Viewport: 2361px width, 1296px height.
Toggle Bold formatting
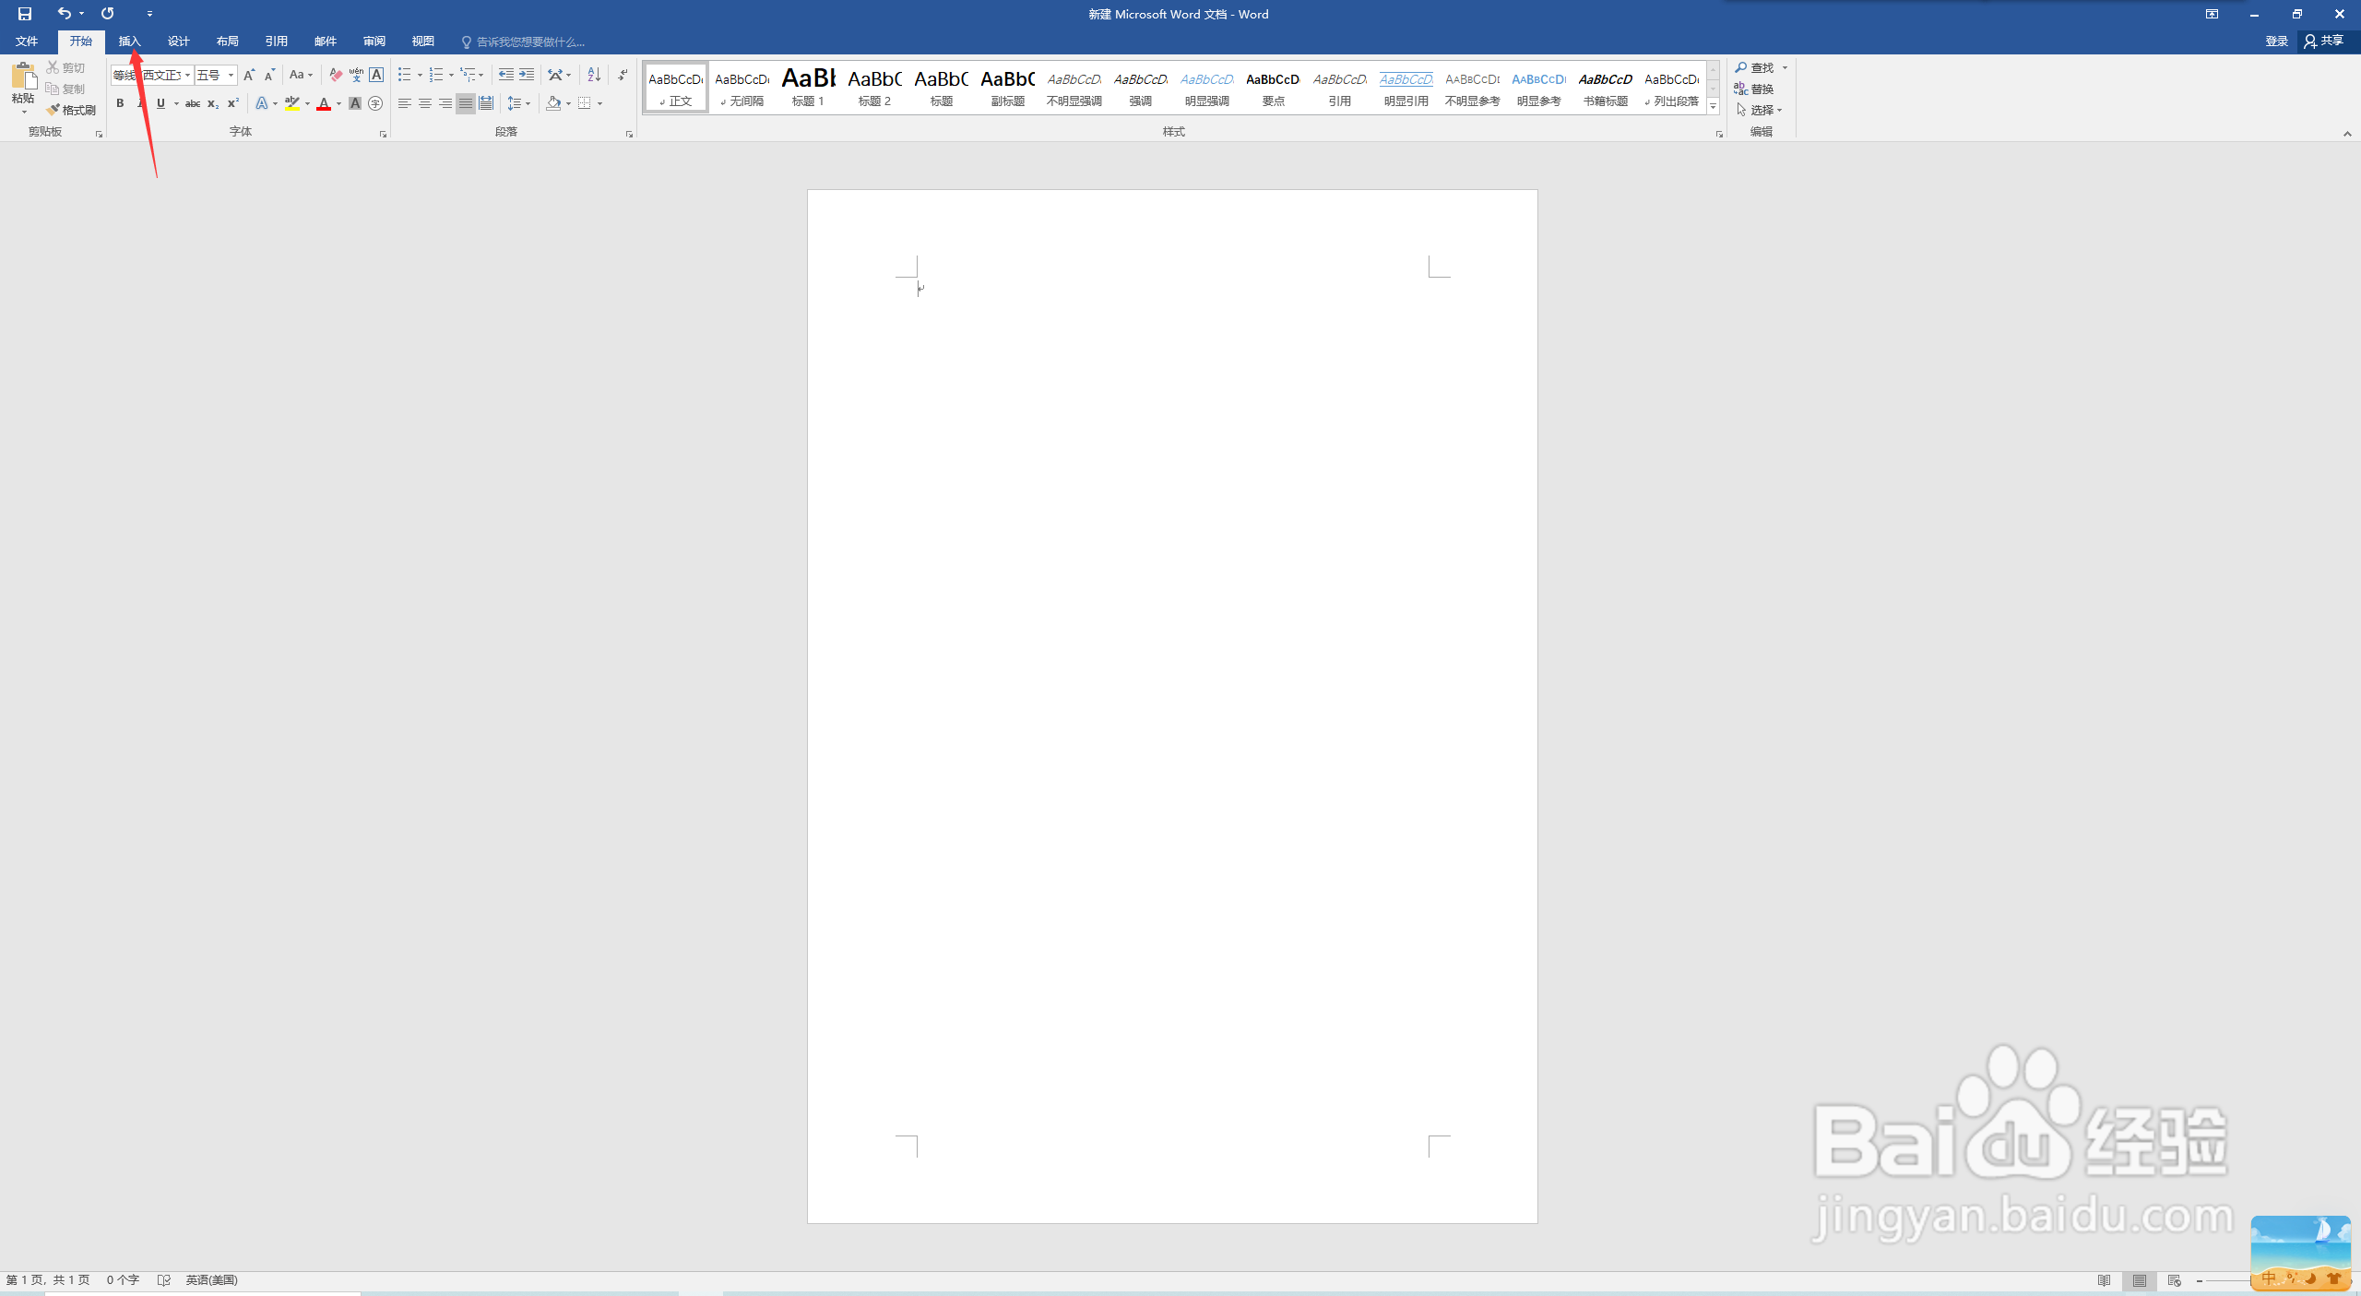click(120, 103)
